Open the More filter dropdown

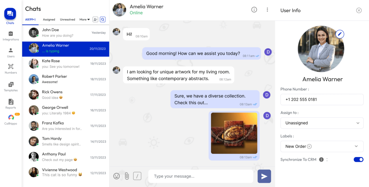coord(84,19)
